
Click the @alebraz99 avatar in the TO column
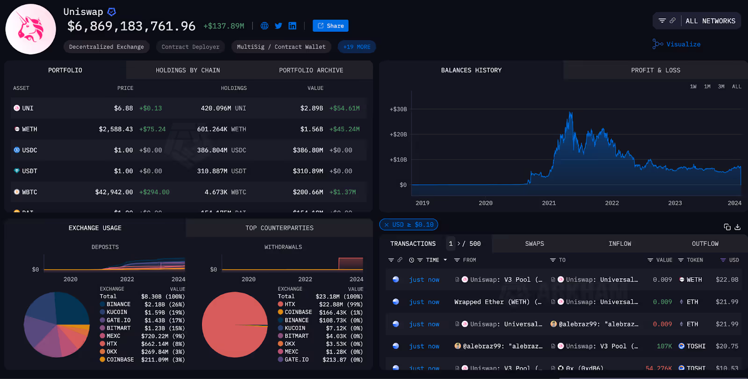pyautogui.click(x=554, y=324)
